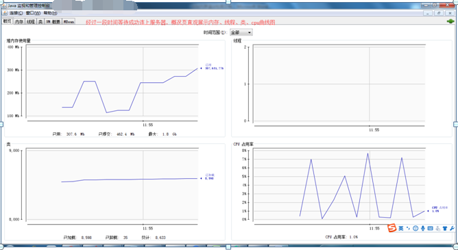Switch to the 内存 memory tab
Viewport: 458px width, 250px height.
[x=19, y=22]
